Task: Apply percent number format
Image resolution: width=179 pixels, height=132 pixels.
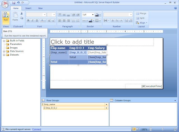Action: [x=117, y=20]
